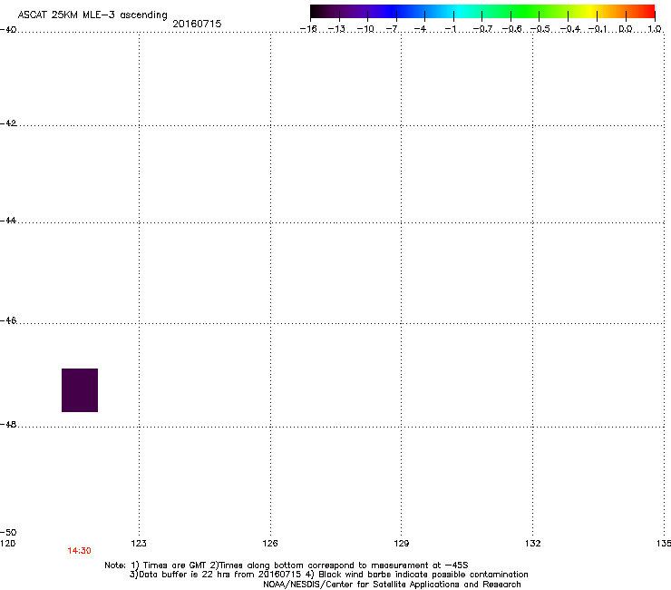Click the date 20160715 in the header
This screenshot has width=671, height=590.
pyautogui.click(x=197, y=24)
